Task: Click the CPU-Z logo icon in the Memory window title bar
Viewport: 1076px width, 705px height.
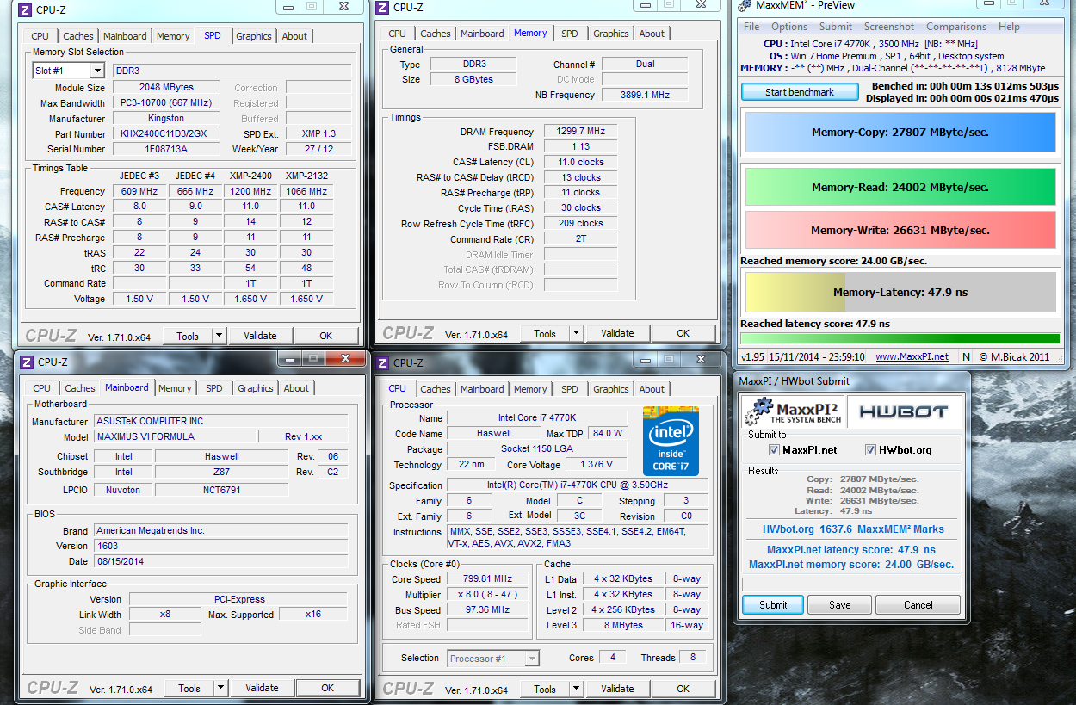Action: point(382,8)
